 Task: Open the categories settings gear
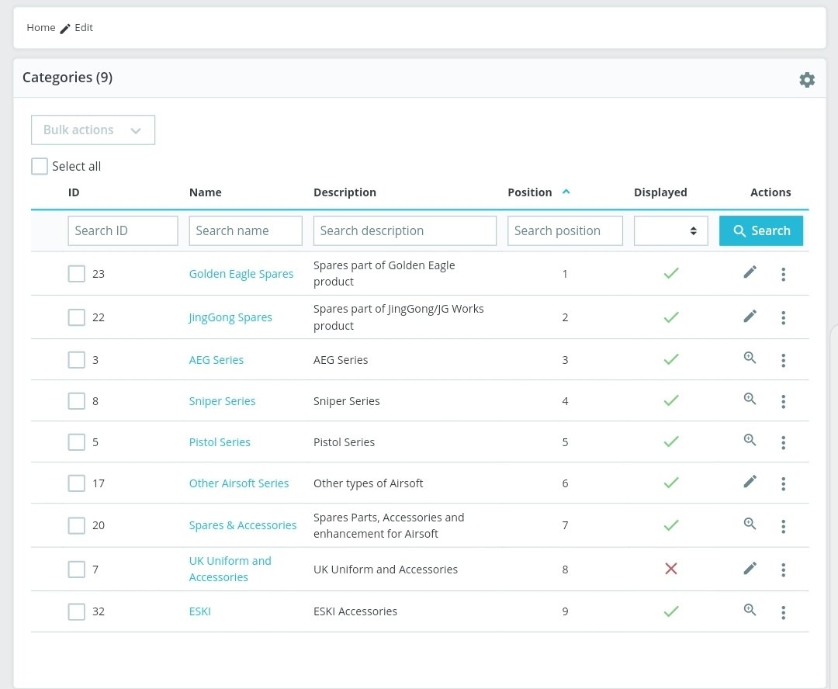(x=807, y=80)
